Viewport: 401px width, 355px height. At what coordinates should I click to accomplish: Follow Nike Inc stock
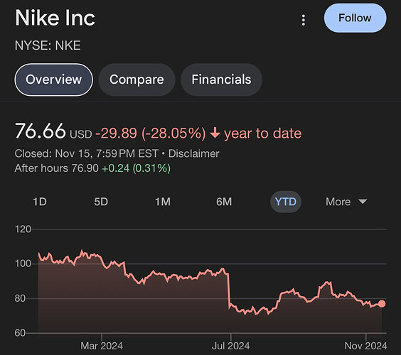click(355, 18)
